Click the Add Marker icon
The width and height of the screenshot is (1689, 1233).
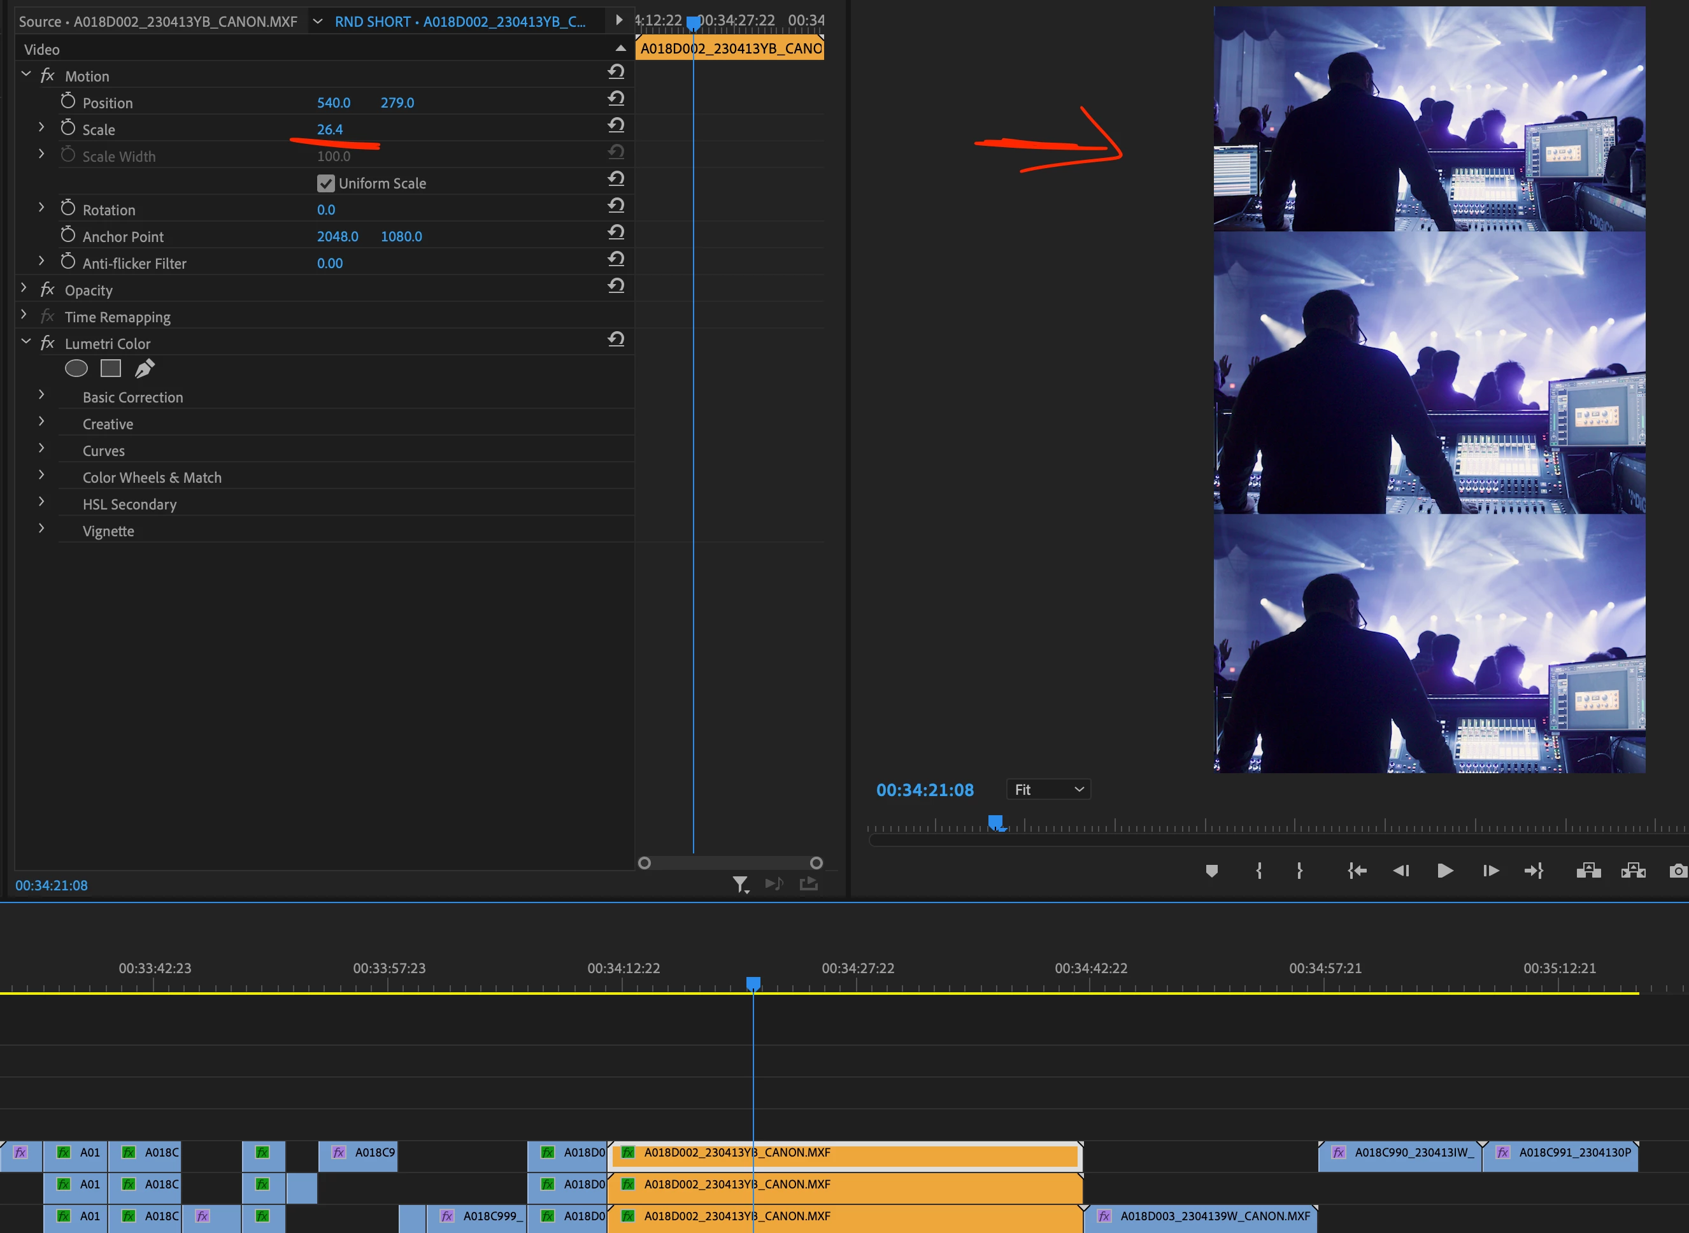1211,870
